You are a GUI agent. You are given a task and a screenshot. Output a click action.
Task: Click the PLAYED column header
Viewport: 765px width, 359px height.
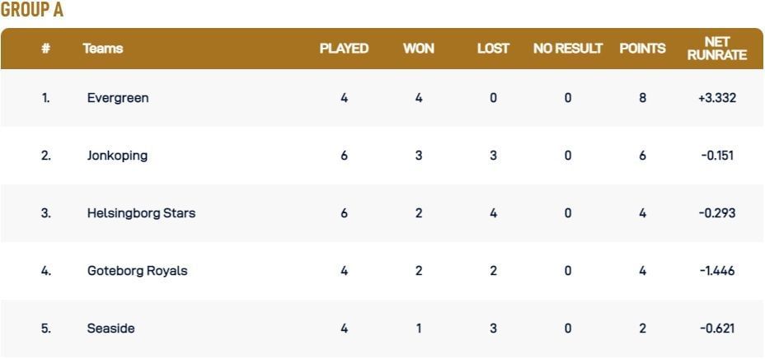pos(344,49)
